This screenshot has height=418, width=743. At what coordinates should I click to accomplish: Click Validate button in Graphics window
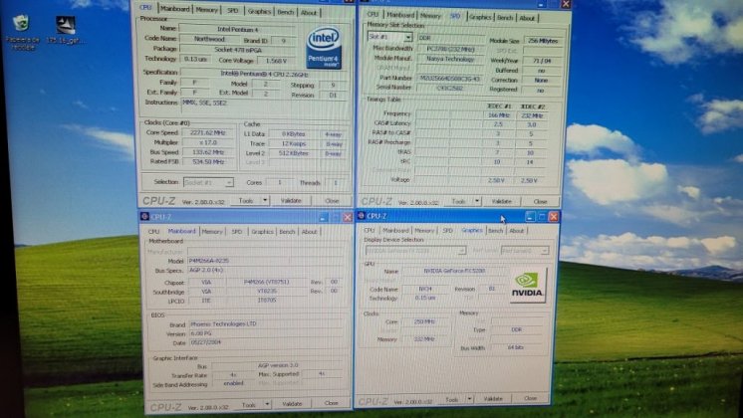point(493,399)
